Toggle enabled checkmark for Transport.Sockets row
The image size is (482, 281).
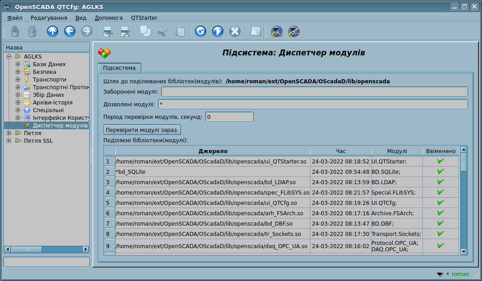(440, 234)
